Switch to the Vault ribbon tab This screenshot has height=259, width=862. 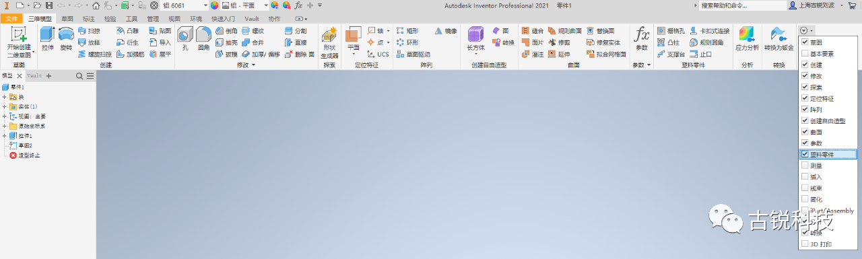(x=252, y=19)
